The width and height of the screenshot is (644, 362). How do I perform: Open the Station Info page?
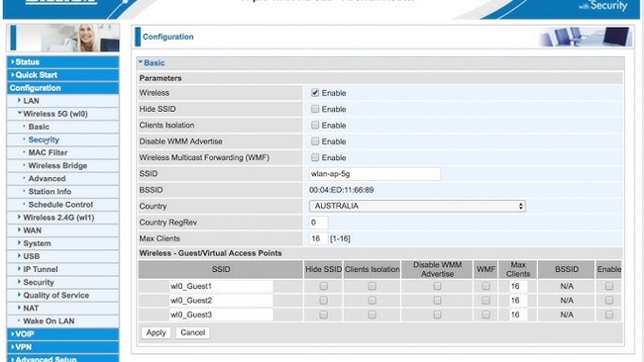click(x=50, y=192)
